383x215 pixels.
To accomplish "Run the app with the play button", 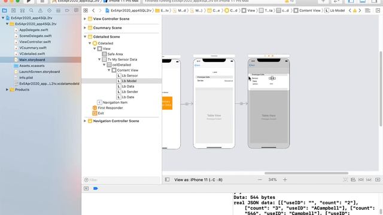I will tap(29, 1).
